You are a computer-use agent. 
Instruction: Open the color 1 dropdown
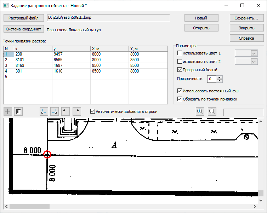pos(254,53)
